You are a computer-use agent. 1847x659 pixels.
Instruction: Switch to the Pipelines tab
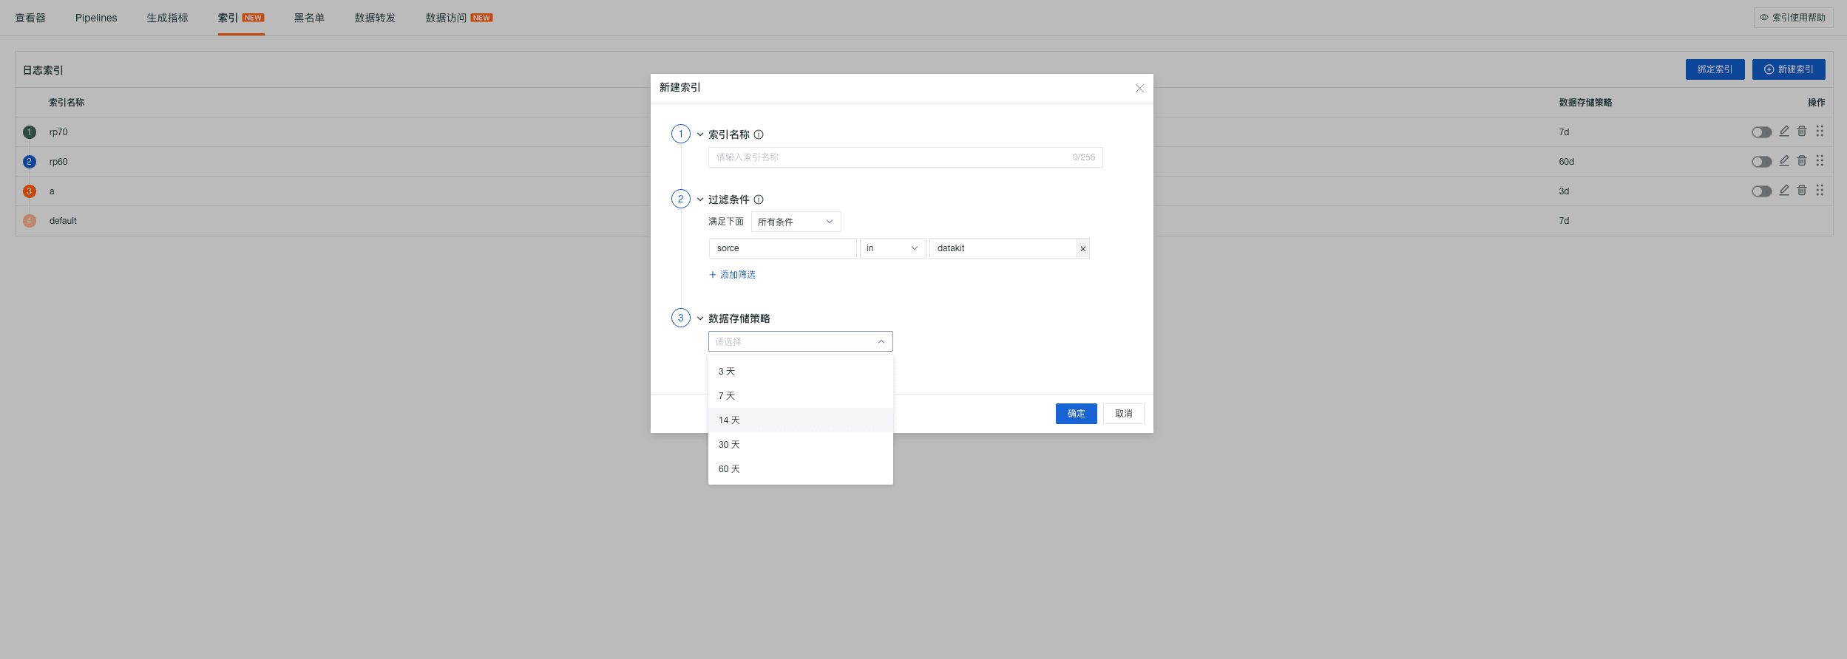click(x=96, y=18)
